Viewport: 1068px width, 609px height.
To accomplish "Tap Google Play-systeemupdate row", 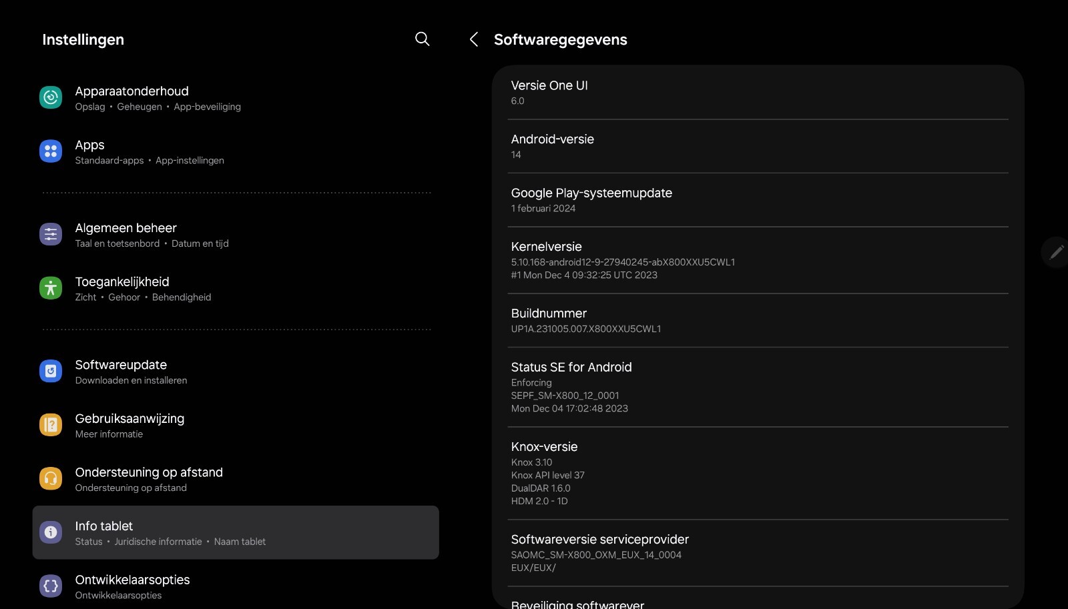I will 758,200.
